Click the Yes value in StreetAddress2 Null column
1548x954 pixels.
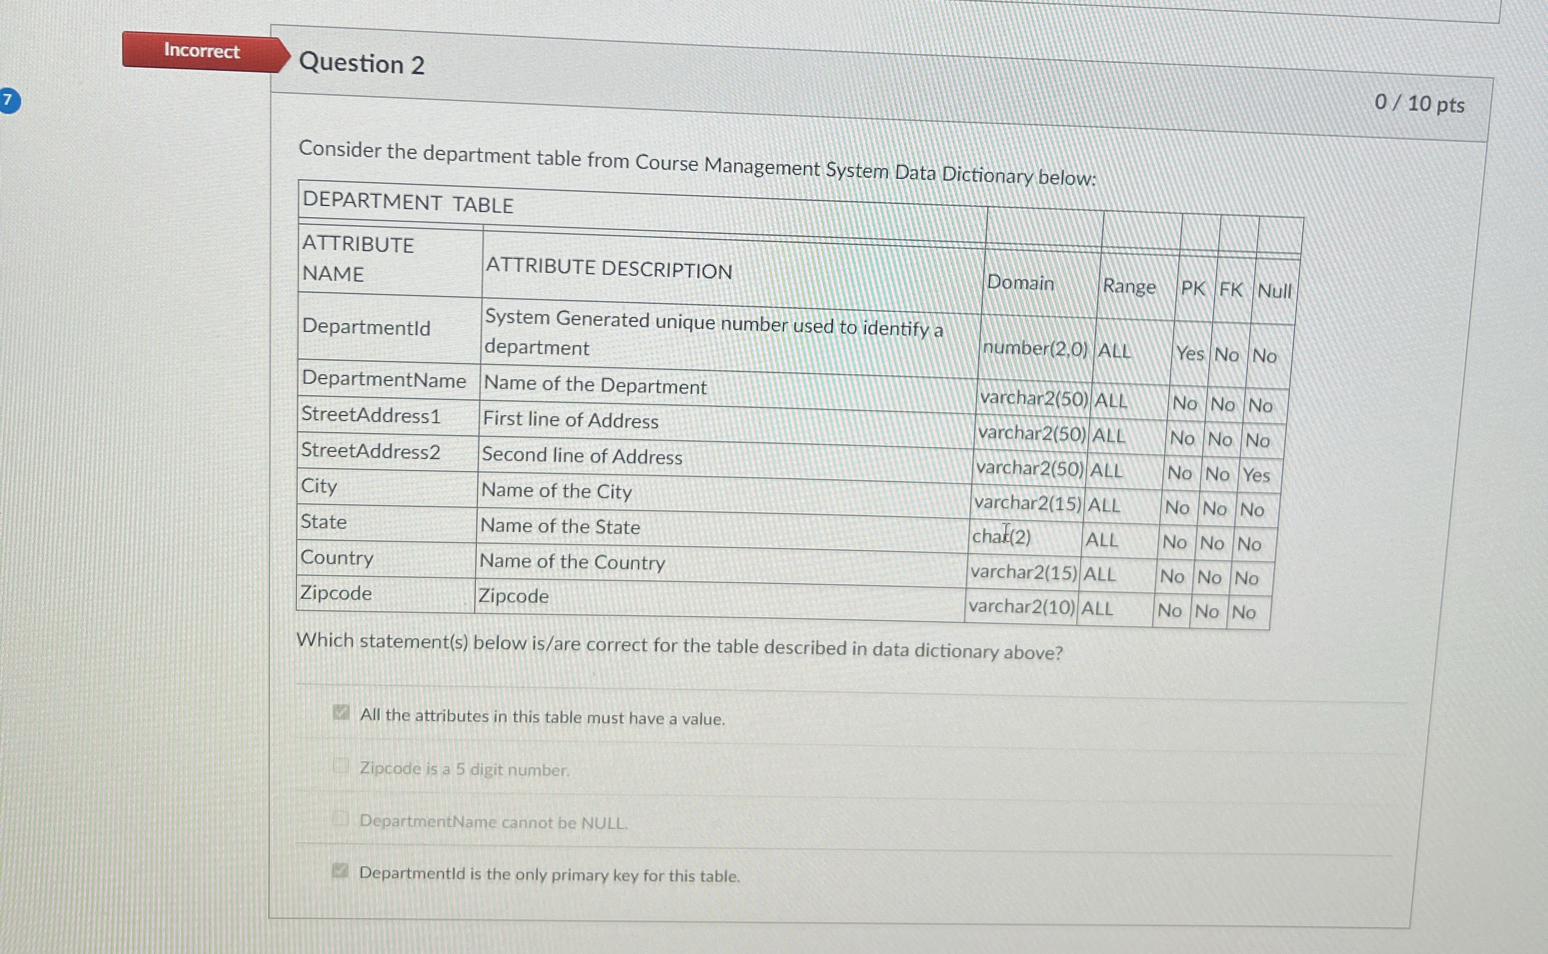(x=1256, y=474)
